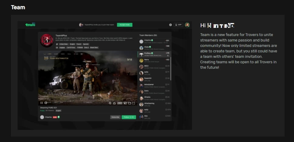Mute the stream using the speaker icon

coord(46,103)
